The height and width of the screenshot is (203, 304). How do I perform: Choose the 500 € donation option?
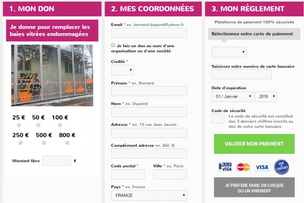[44, 142]
